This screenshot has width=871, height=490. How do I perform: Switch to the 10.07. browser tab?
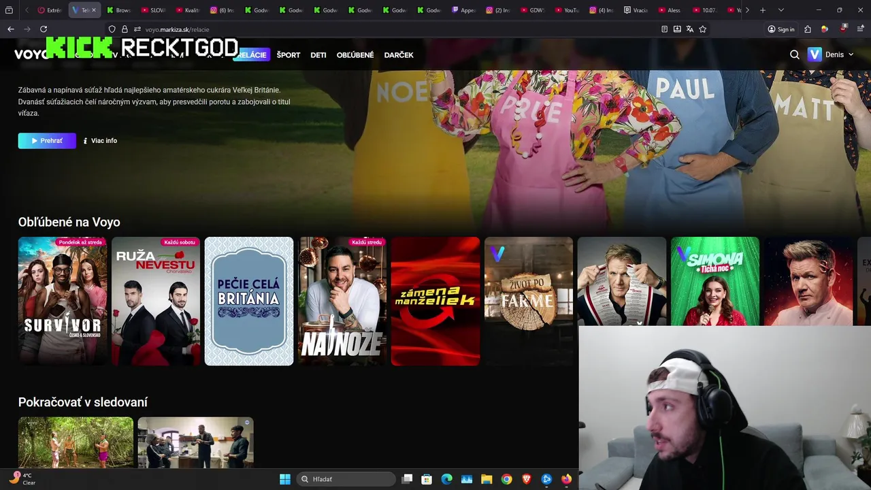[x=705, y=10]
